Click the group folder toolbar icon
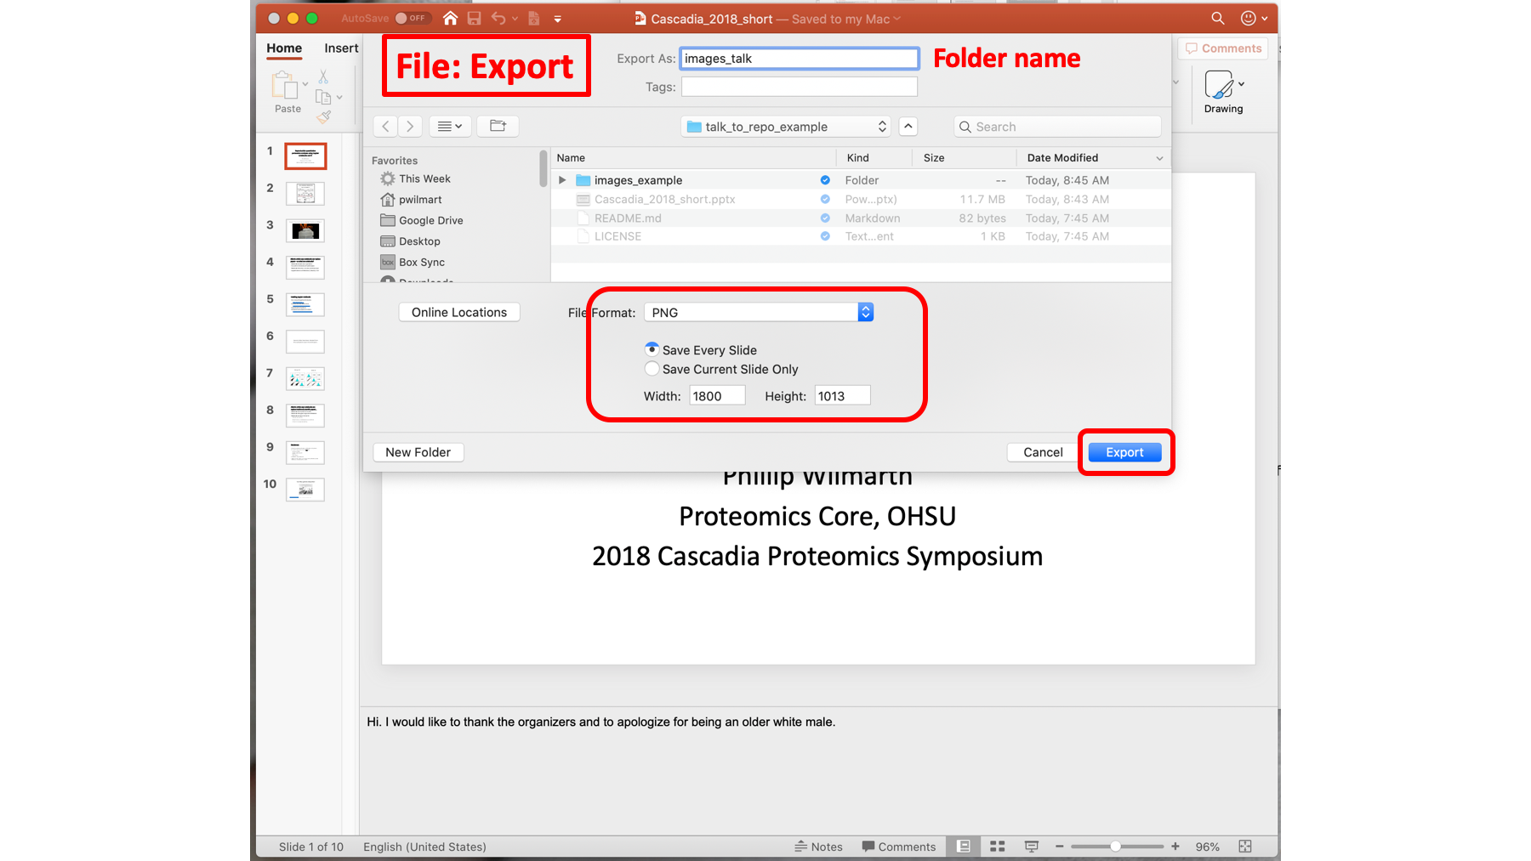This screenshot has width=1531, height=861. coord(498,127)
